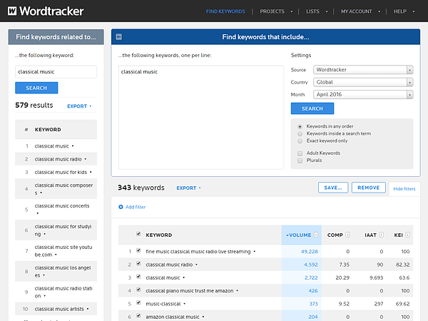Click keyword 'music-classical' in the table
This screenshot has width=428, height=321.
coord(163,304)
